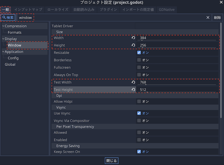Viewport: 224px width, 165px height.
Task: Collapse the Application tree section
Action: point(3,52)
